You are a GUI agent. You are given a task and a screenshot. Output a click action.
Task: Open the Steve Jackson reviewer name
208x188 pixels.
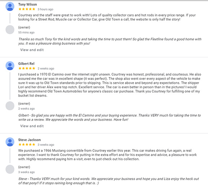pos(30,140)
